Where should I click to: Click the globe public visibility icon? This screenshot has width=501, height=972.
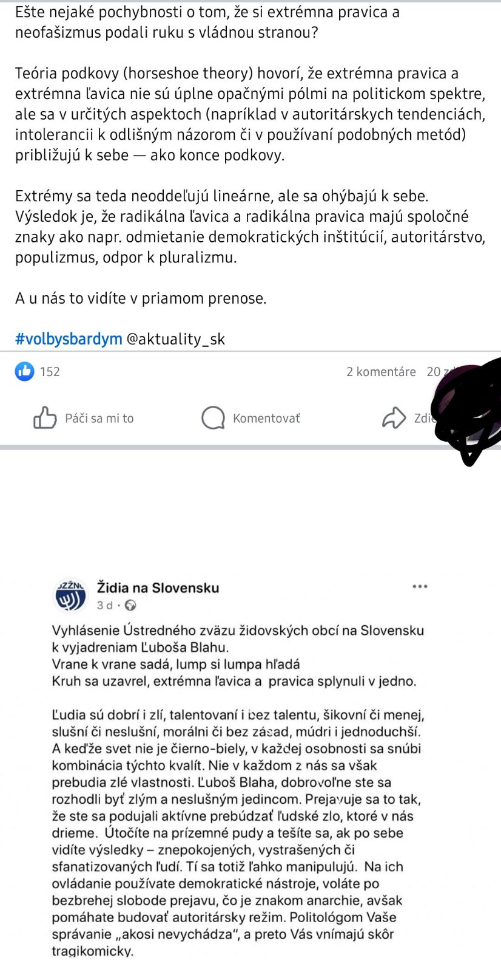[130, 605]
